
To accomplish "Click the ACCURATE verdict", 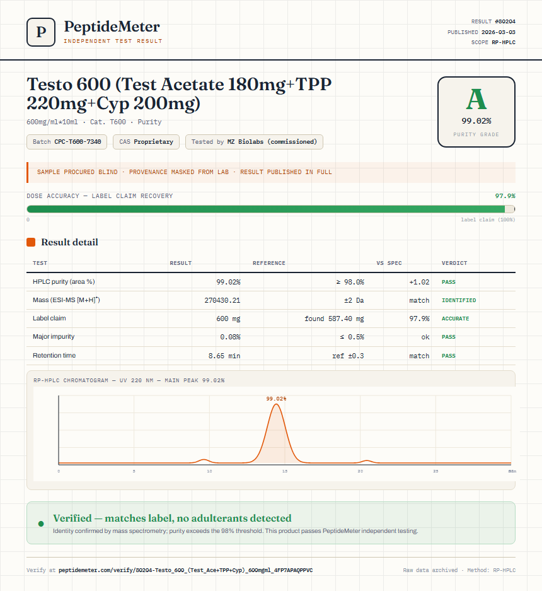I will pos(456,319).
